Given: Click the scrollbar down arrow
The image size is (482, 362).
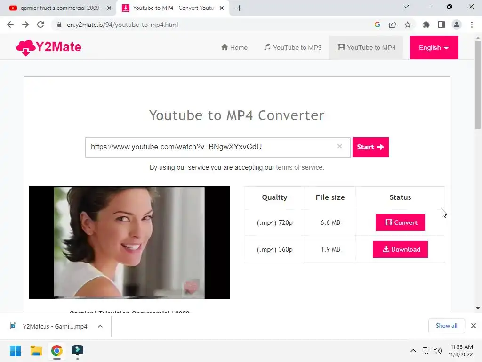Looking at the screenshot, I should pyautogui.click(x=478, y=308).
